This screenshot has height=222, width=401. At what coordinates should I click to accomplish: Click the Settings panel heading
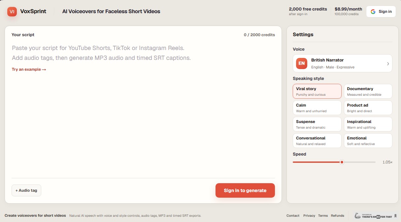(303, 35)
